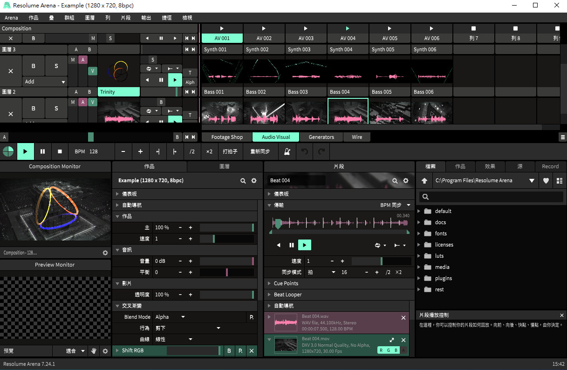
Task: Halve the BPM with the /2 button
Action: 192,151
